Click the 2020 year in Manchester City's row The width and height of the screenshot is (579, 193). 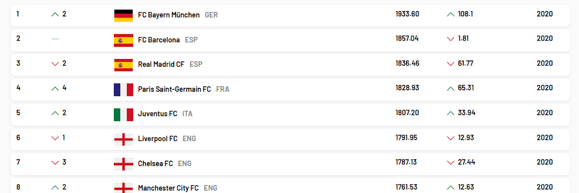click(x=544, y=187)
